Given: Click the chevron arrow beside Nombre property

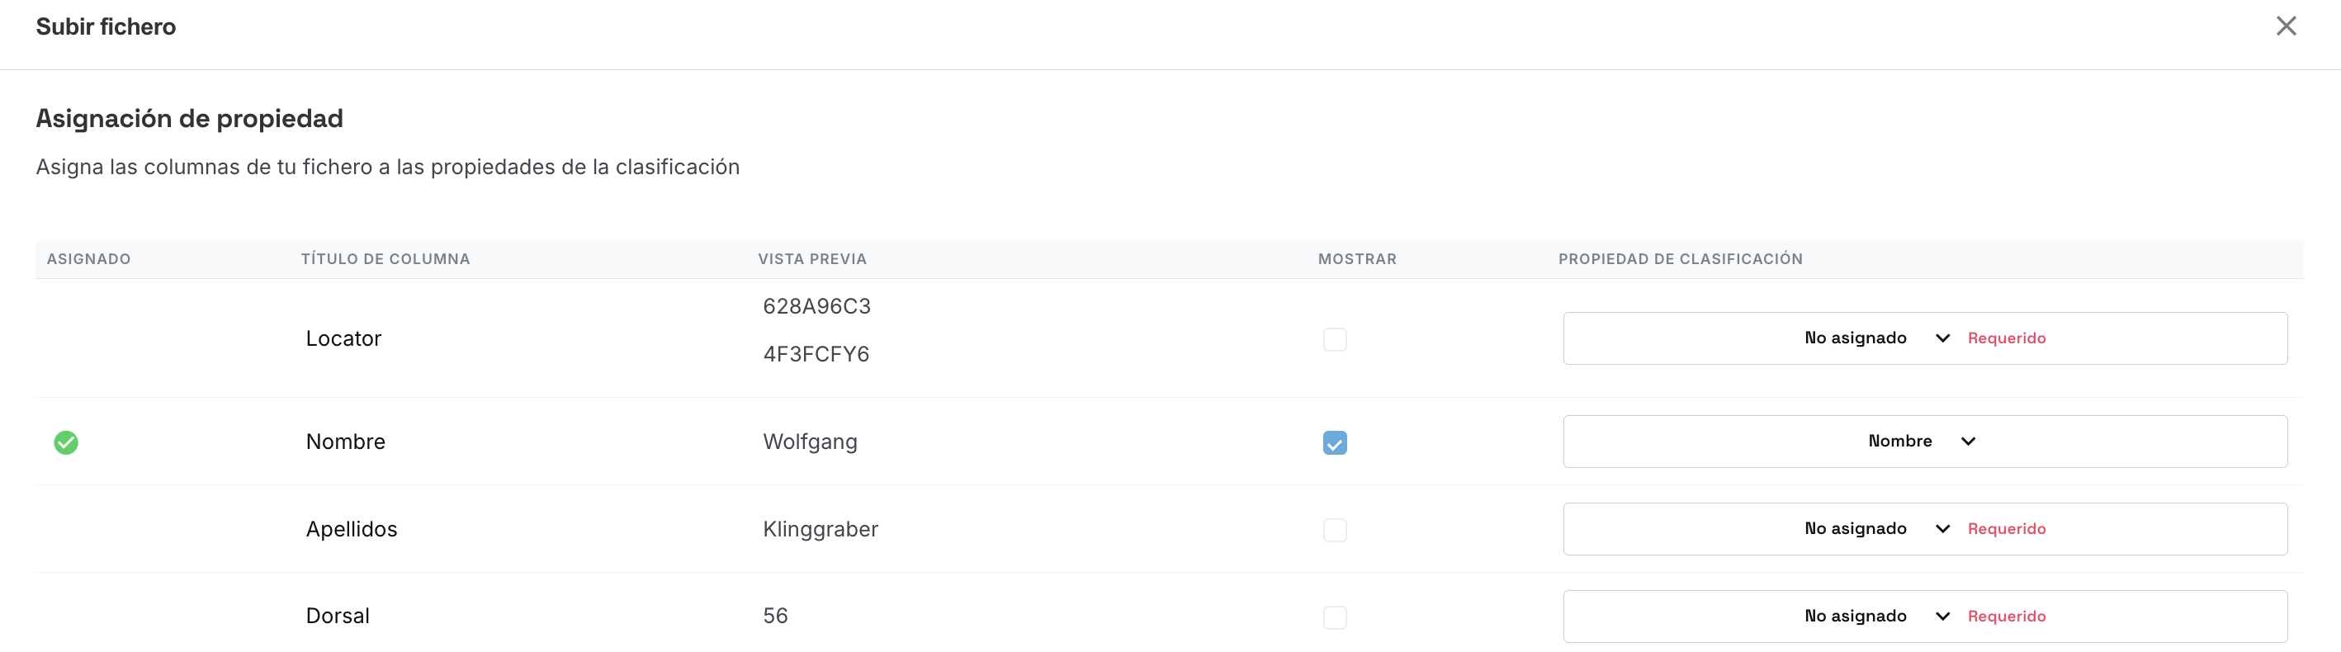Looking at the screenshot, I should point(1968,442).
